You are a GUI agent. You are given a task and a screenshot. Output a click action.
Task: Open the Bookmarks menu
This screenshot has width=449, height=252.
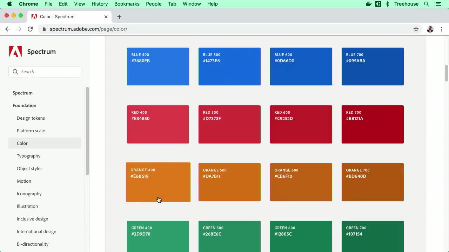[127, 4]
